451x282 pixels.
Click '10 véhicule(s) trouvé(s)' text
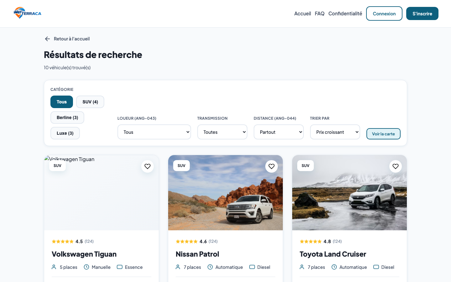pos(67,67)
